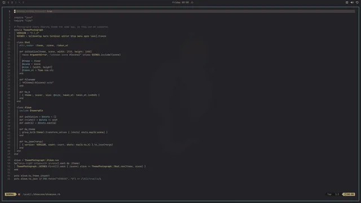This screenshot has width=361, height=203.
Task: Click the def by_theme line
Action: (27, 129)
